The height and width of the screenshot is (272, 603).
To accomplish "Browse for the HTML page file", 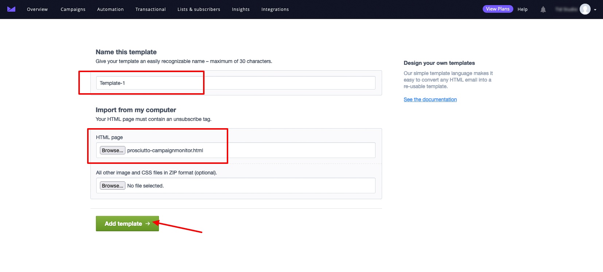I will (x=113, y=150).
